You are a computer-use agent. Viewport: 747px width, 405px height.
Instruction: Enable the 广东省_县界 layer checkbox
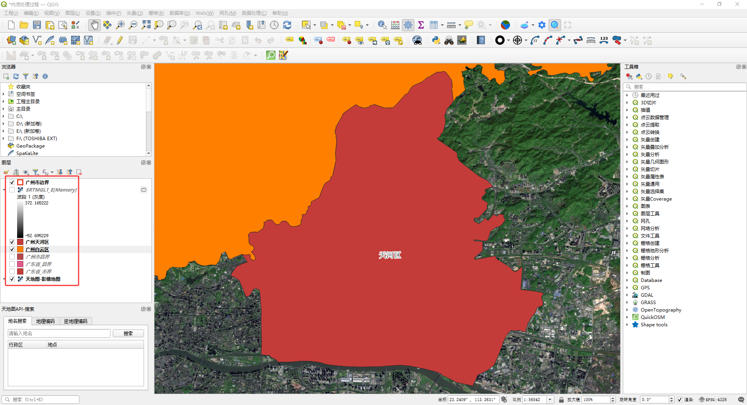pyautogui.click(x=12, y=264)
